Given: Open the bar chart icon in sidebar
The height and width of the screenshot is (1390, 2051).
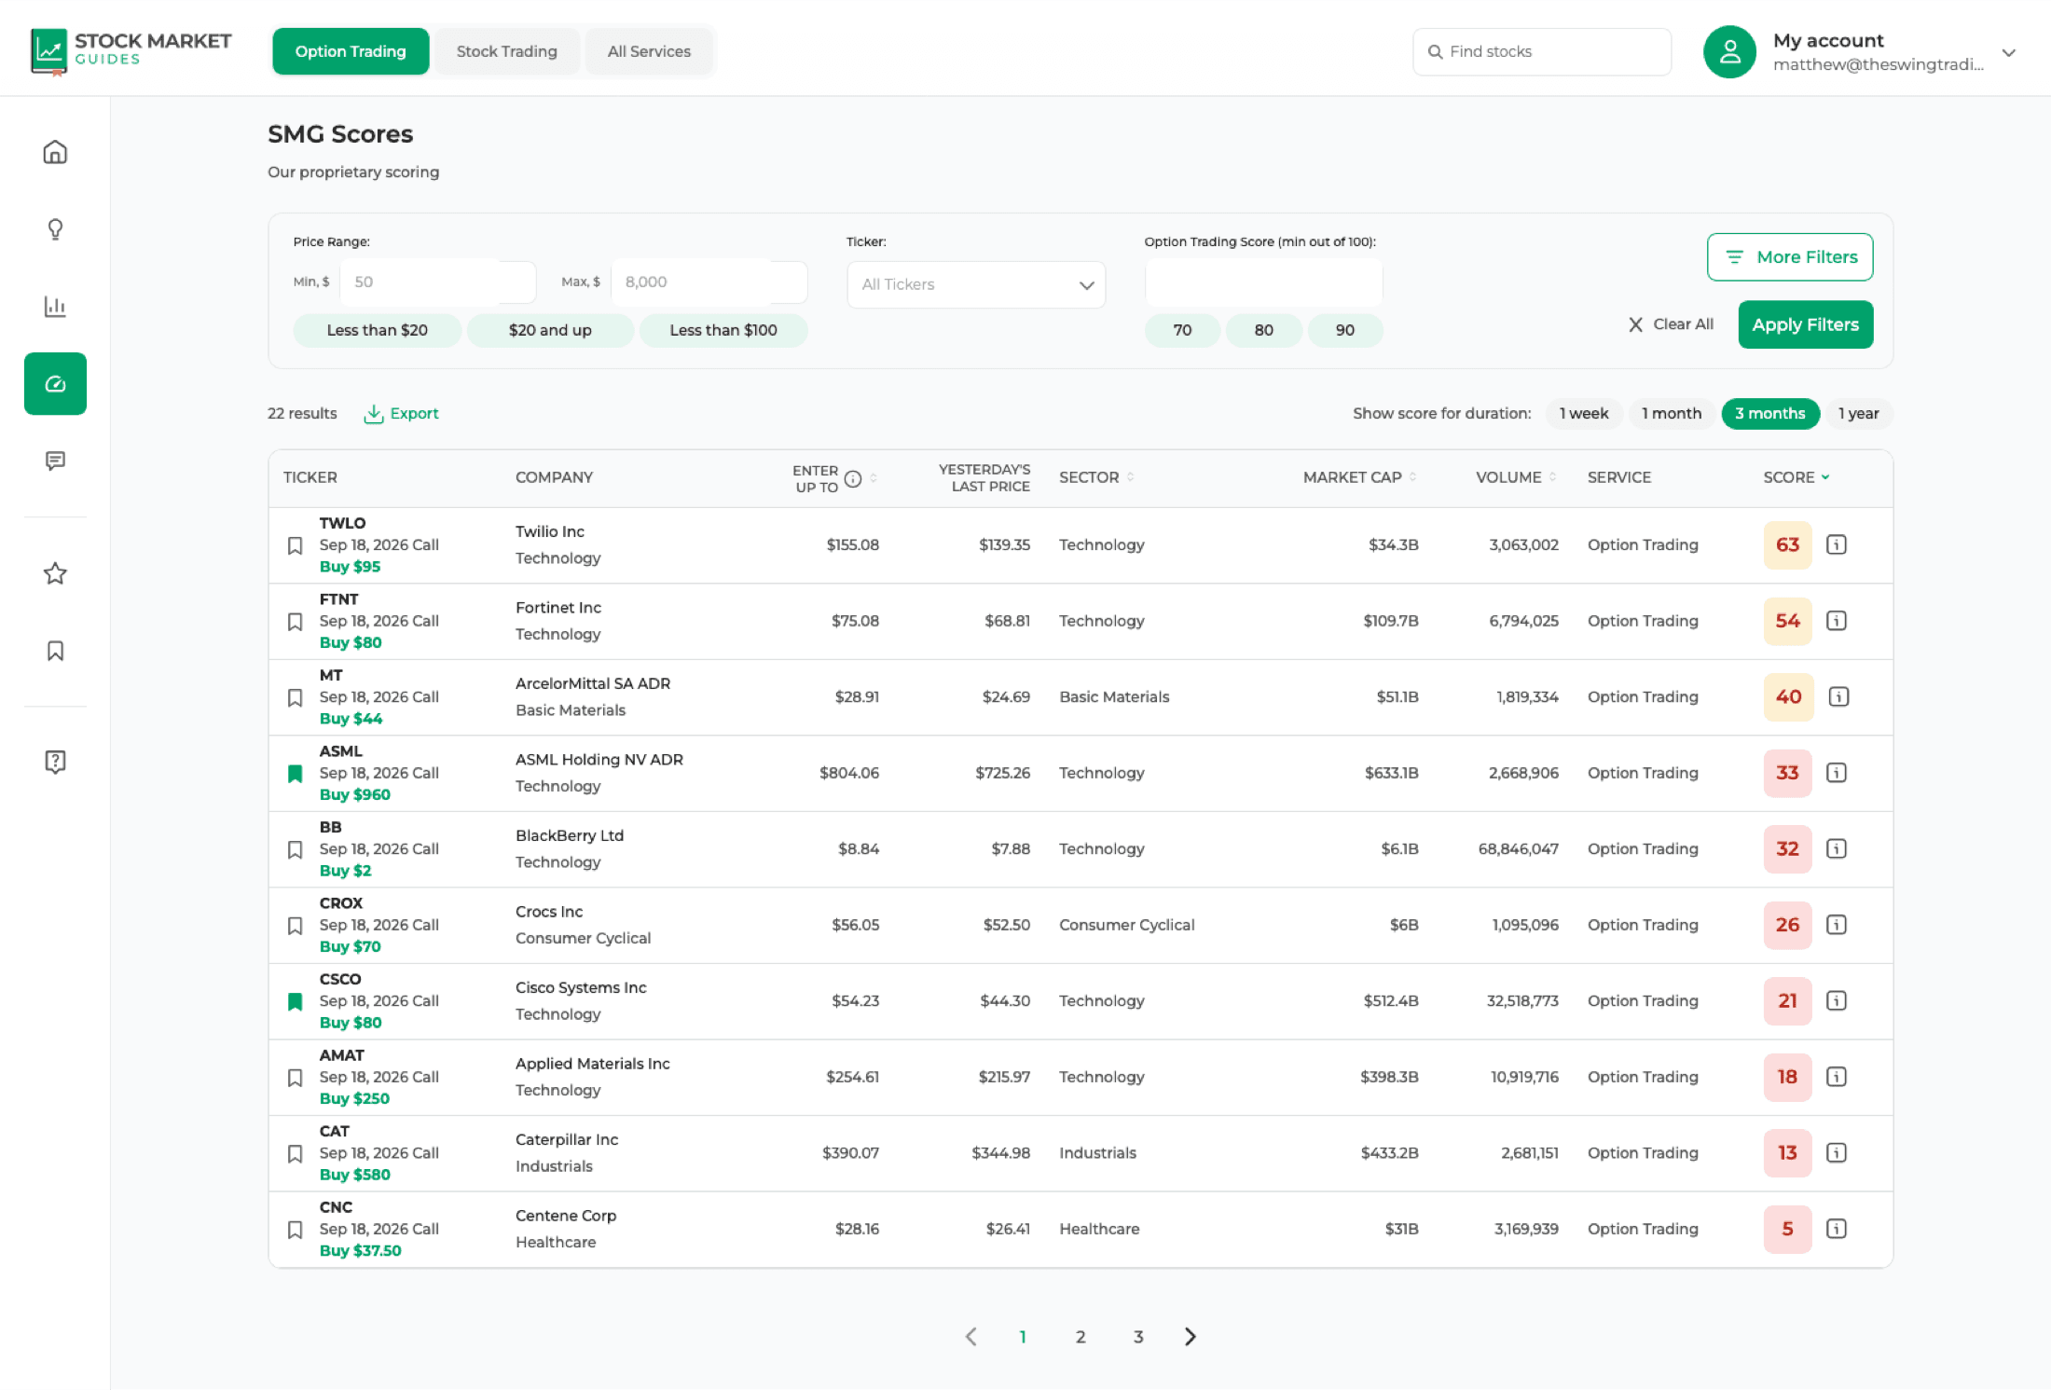Looking at the screenshot, I should click(x=55, y=307).
